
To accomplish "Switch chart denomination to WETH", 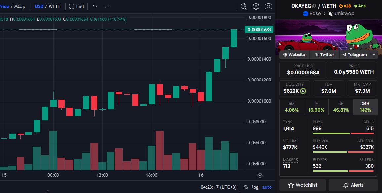I will click(x=55, y=6).
